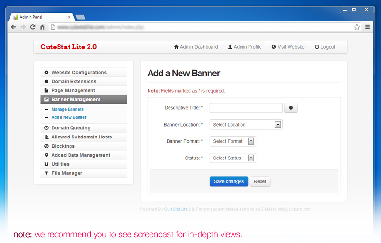
Task: Click the home icon beside Admin Dashboard
Action: (x=176, y=47)
